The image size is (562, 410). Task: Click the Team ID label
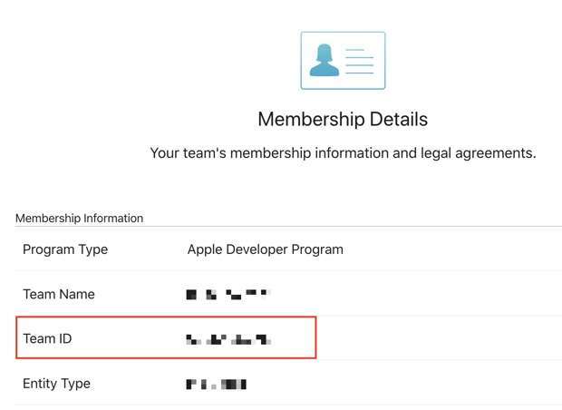pos(47,338)
